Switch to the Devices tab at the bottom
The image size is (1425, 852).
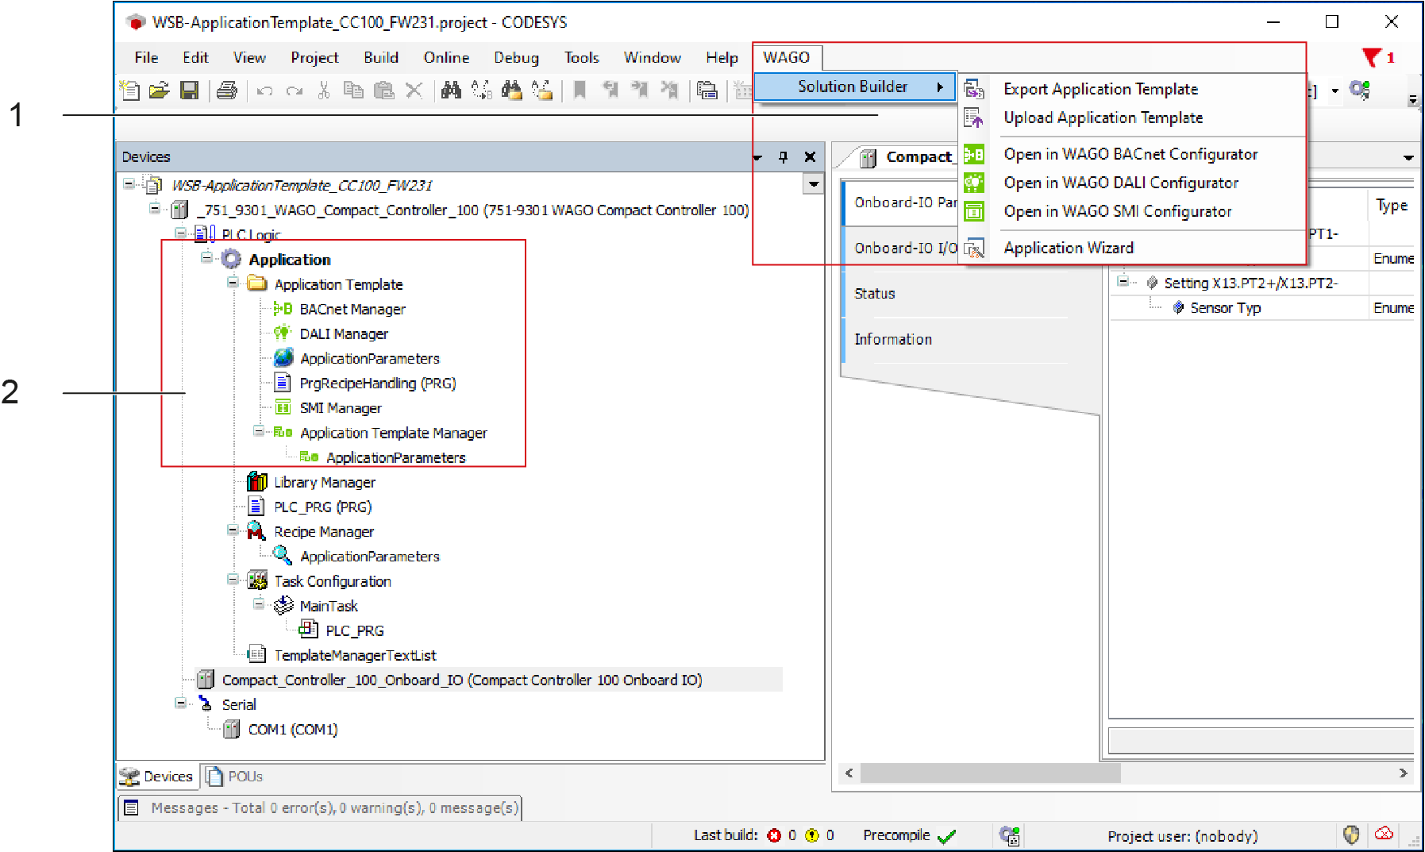[x=157, y=776]
